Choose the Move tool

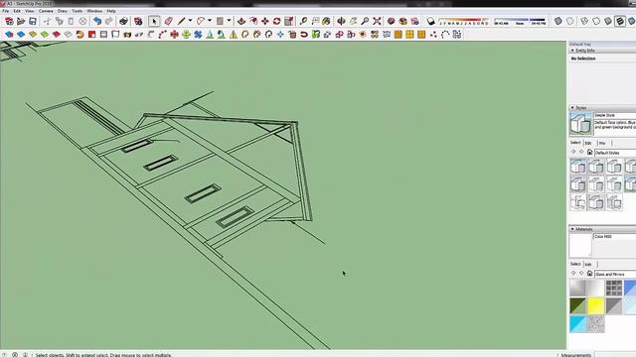265,21
